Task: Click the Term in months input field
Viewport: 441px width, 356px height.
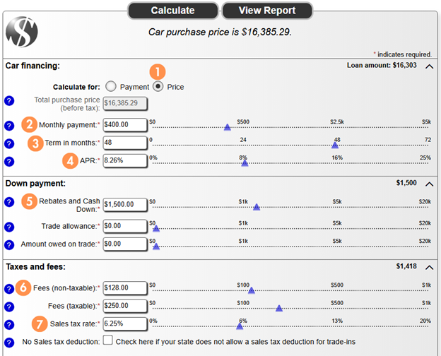Action: pos(124,143)
